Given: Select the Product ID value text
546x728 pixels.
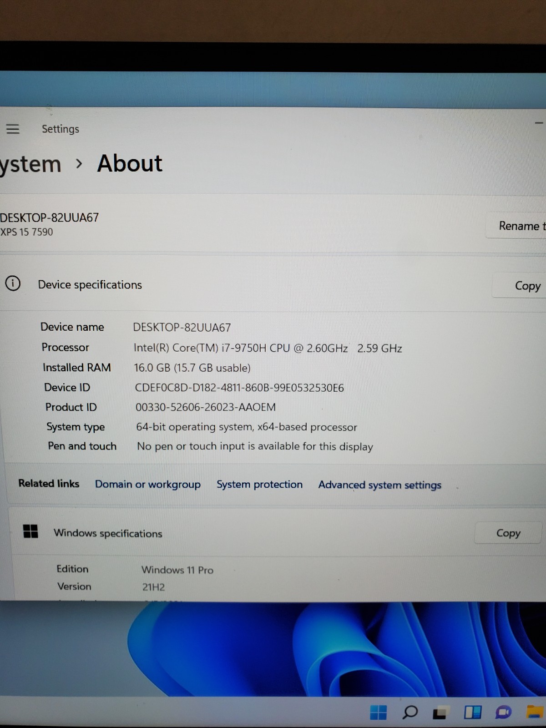Looking at the screenshot, I should (x=206, y=407).
